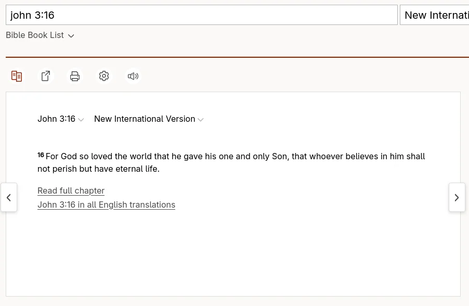Open the Read full chapter link
The height and width of the screenshot is (306, 469).
click(71, 190)
